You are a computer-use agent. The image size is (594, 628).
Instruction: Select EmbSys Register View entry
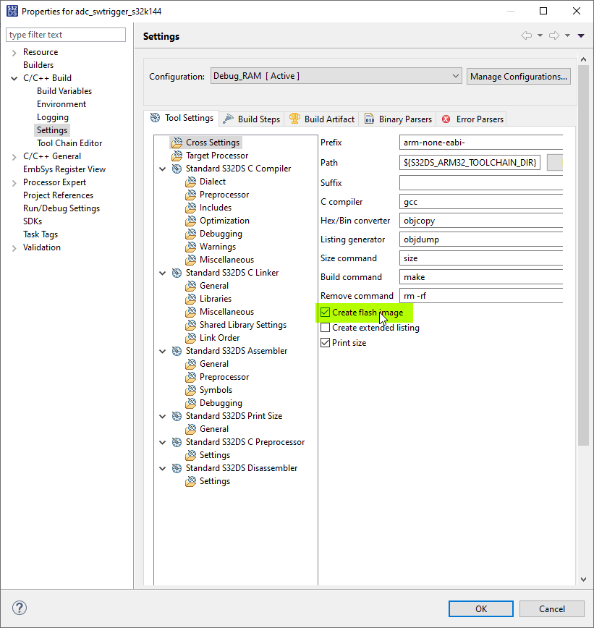(x=64, y=169)
